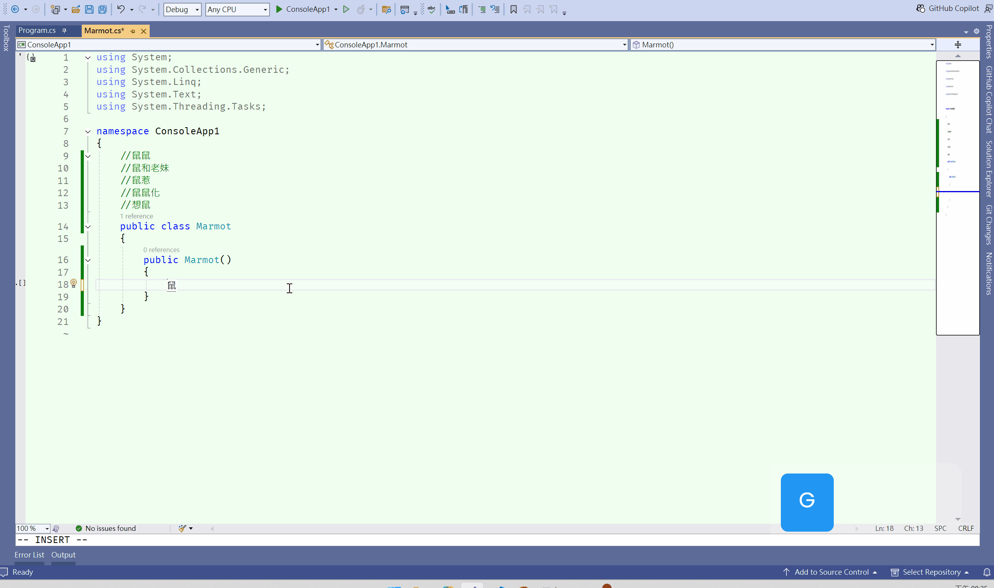Click the Undo arrow icon
Viewport: 994px width, 588px height.
coord(121,9)
